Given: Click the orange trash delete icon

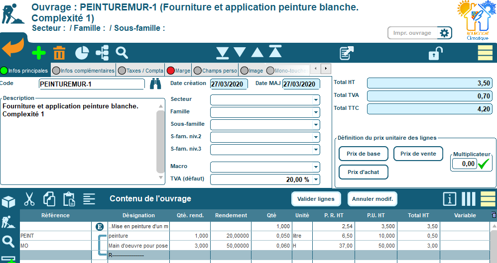Looking at the screenshot, I should tap(59, 53).
